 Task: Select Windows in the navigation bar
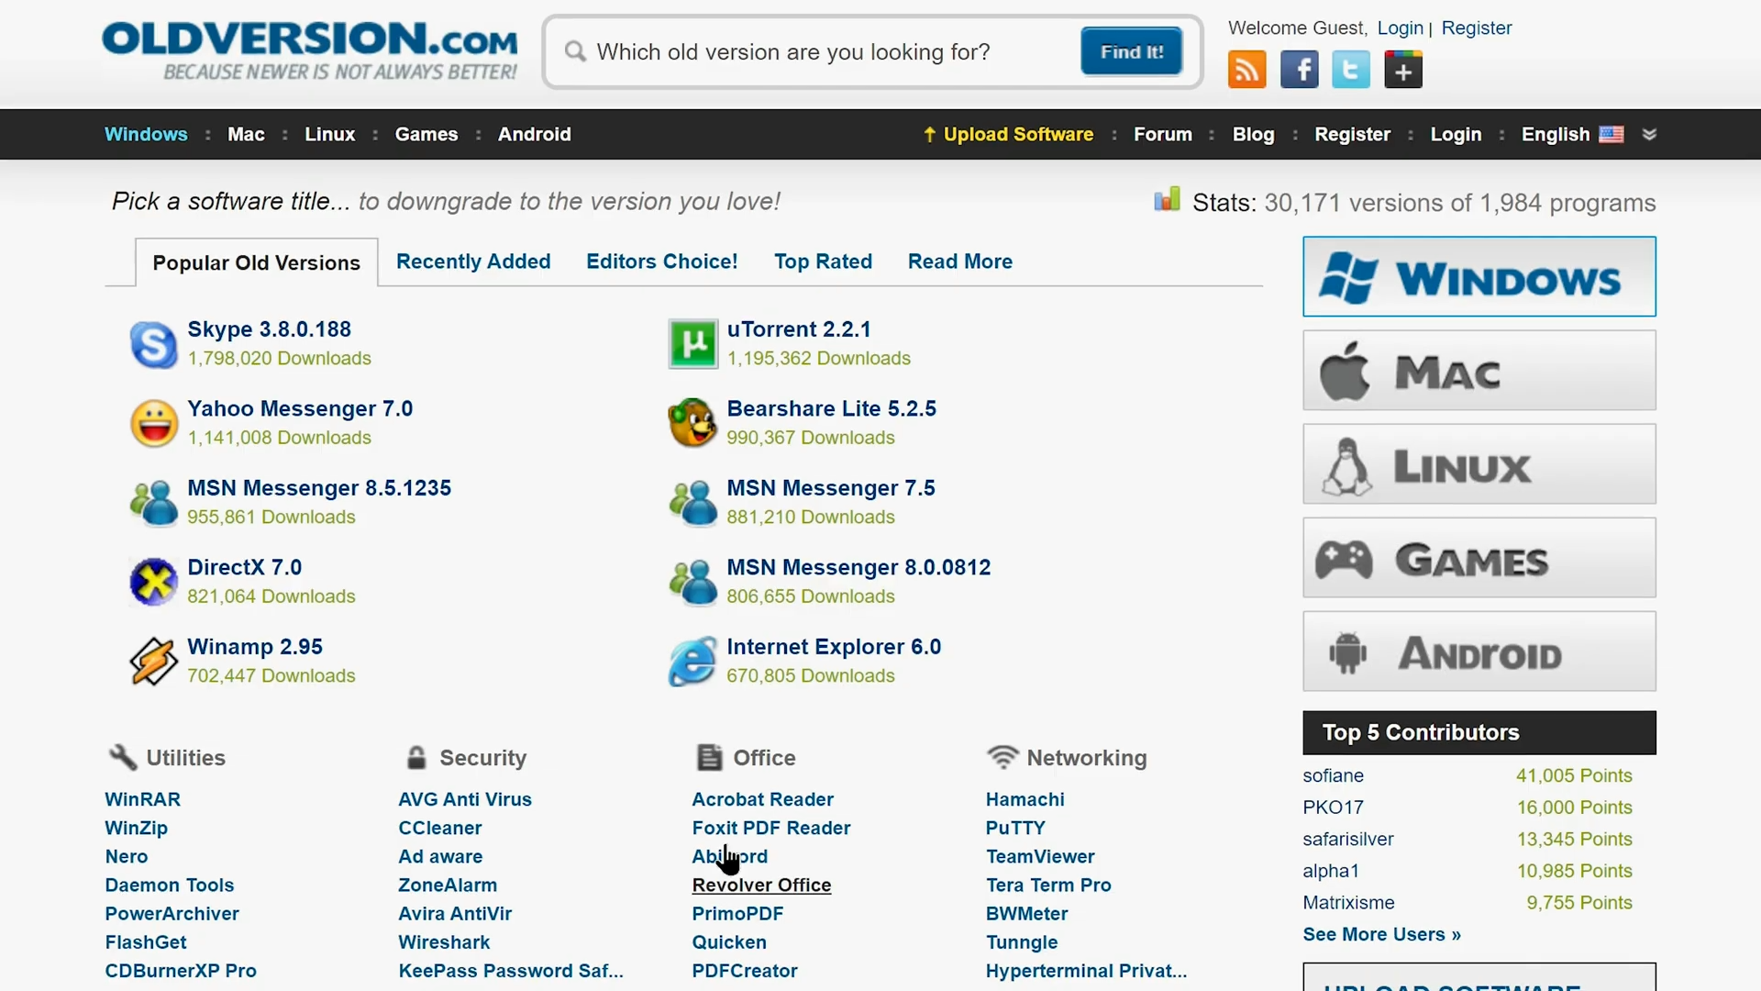pyautogui.click(x=146, y=134)
